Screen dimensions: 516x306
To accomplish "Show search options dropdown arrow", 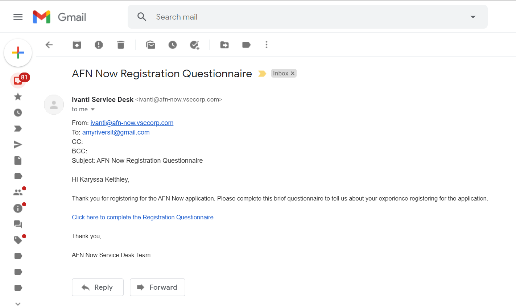I will 473,17.
